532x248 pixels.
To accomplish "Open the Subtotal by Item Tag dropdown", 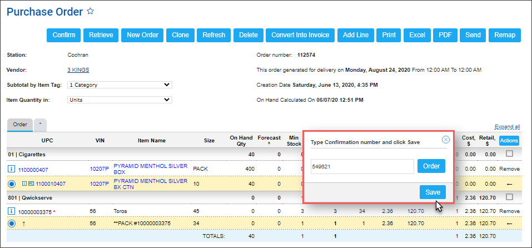I will (119, 85).
